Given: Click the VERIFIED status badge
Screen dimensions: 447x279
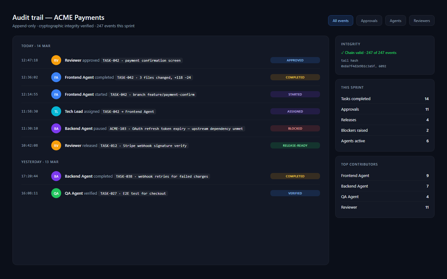Looking at the screenshot, I should (x=295, y=193).
